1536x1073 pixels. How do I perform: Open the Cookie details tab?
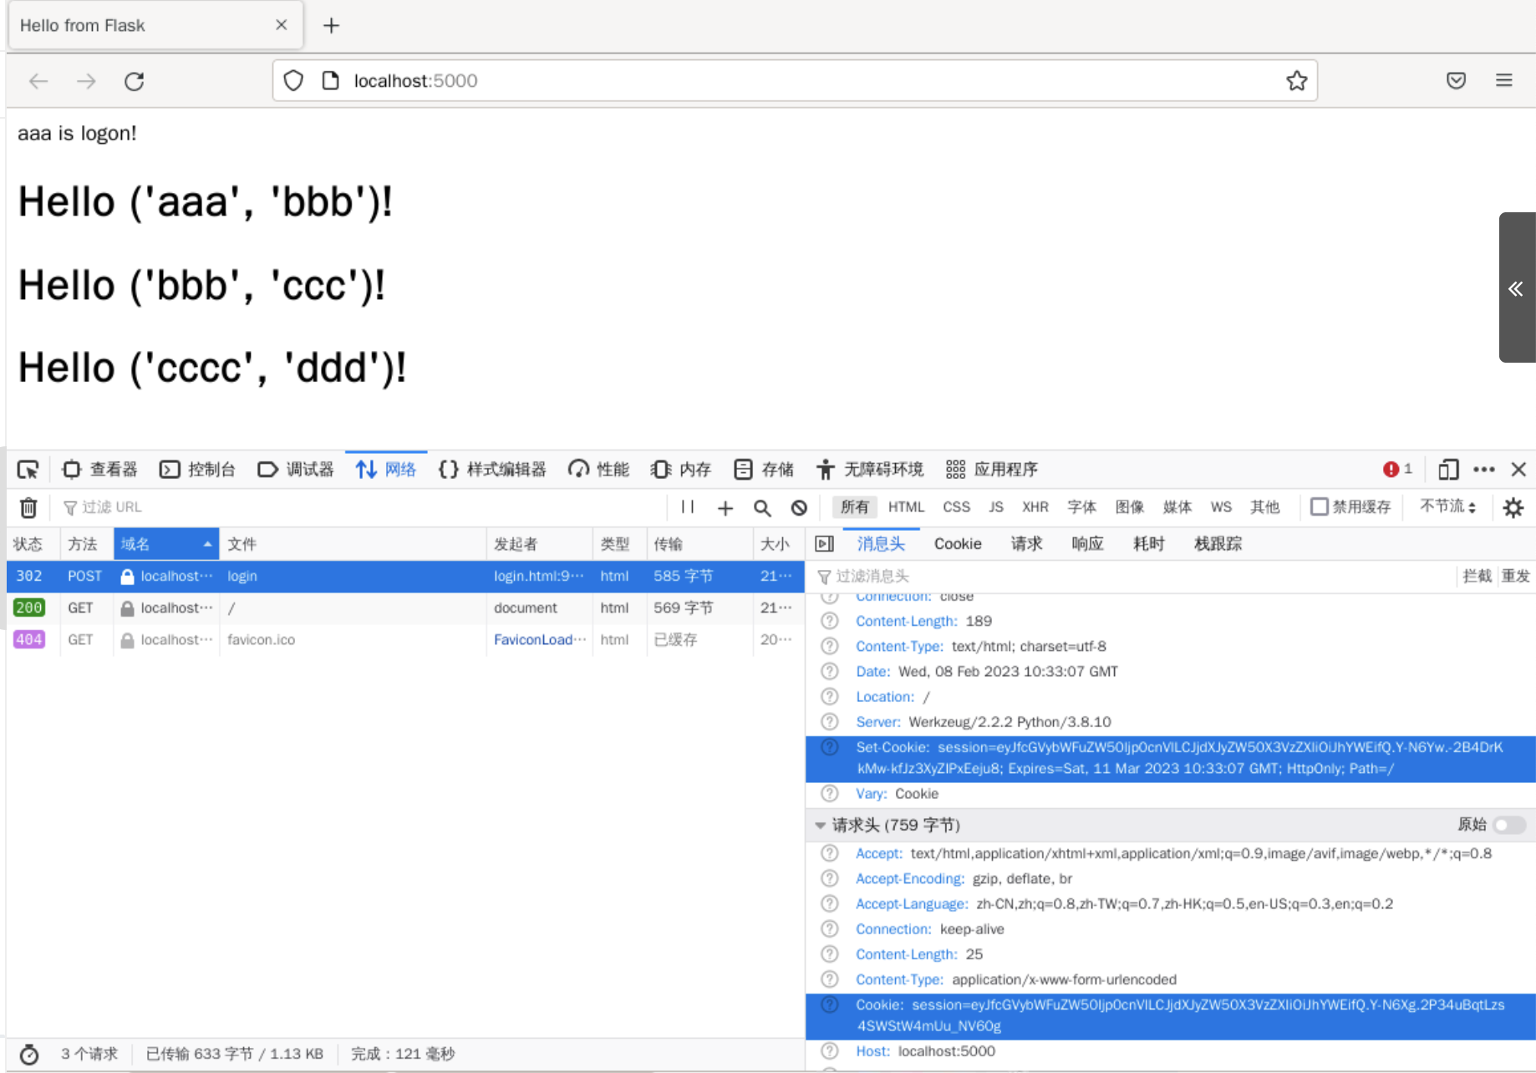tap(958, 544)
